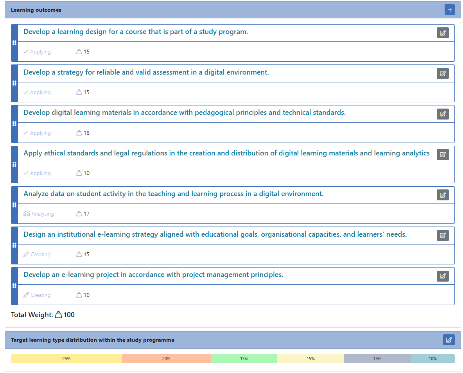Image resolution: width=463 pixels, height=373 pixels.
Task: Grab drag handle of 'Analyze data' outcome
Action: (x=14, y=205)
